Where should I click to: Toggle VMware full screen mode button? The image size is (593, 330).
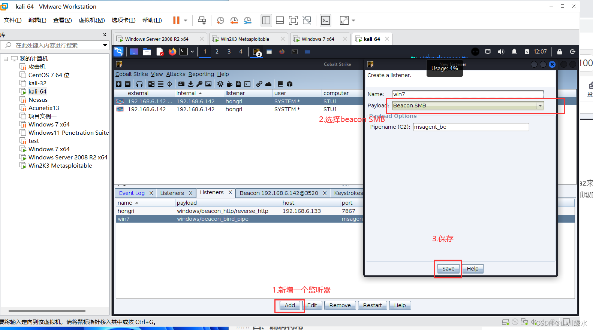[x=293, y=20]
